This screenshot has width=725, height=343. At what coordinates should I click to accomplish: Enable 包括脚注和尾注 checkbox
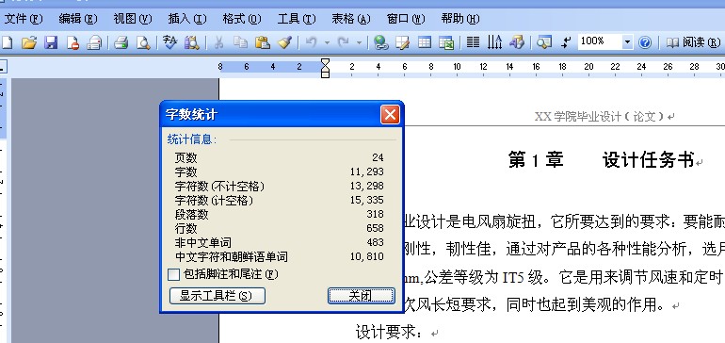pyautogui.click(x=173, y=275)
